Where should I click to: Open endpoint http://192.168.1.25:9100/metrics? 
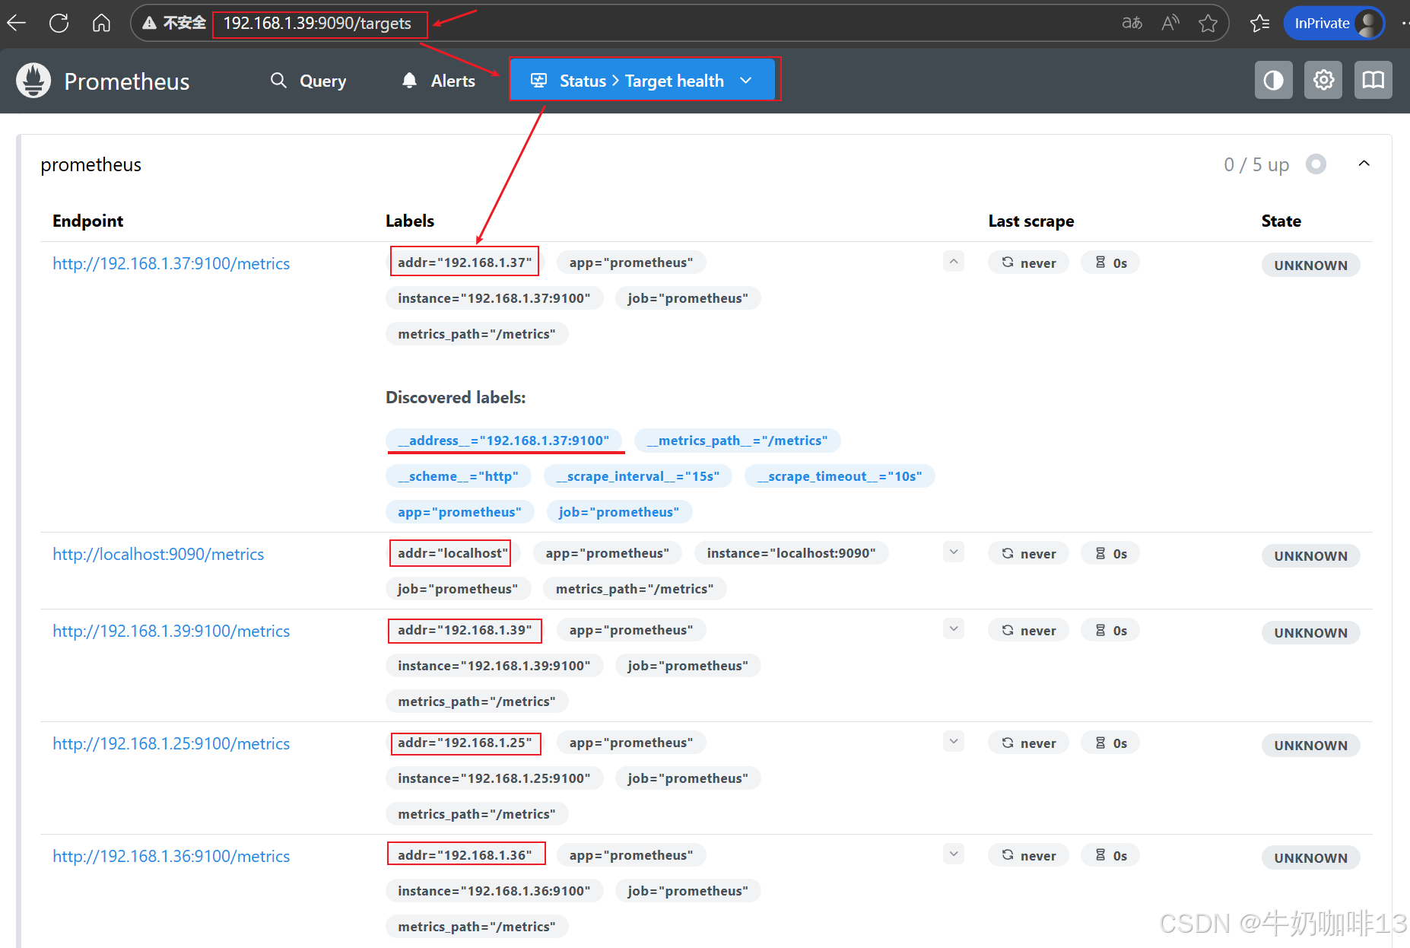coord(171,743)
